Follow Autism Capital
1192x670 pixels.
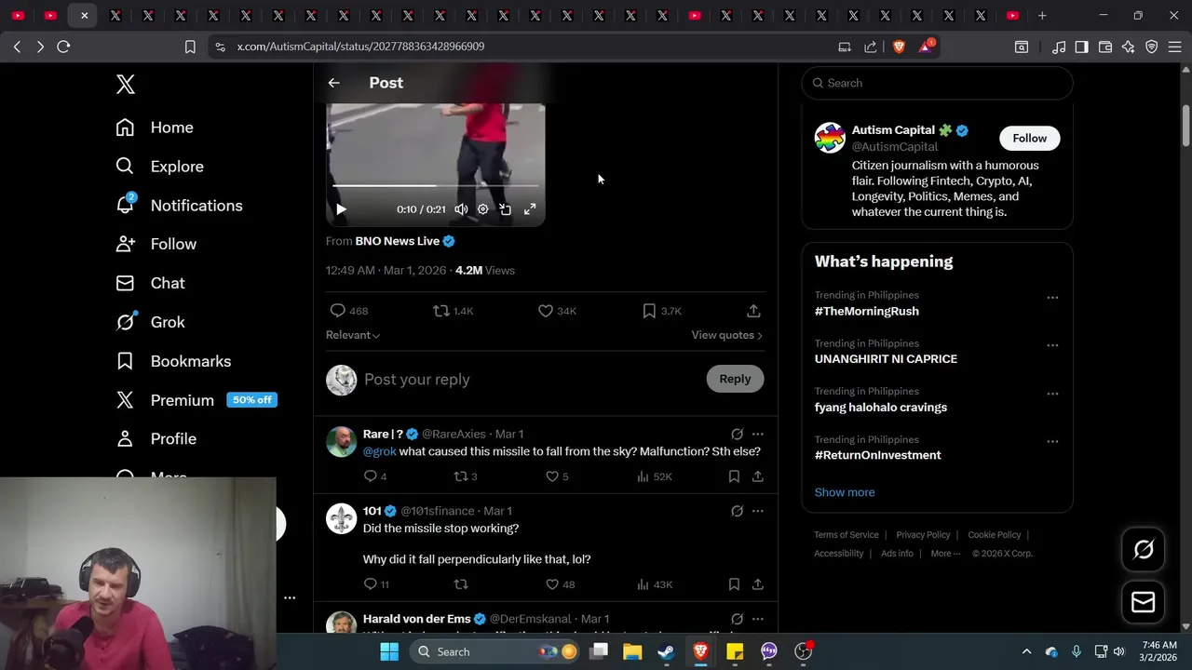(1029, 138)
